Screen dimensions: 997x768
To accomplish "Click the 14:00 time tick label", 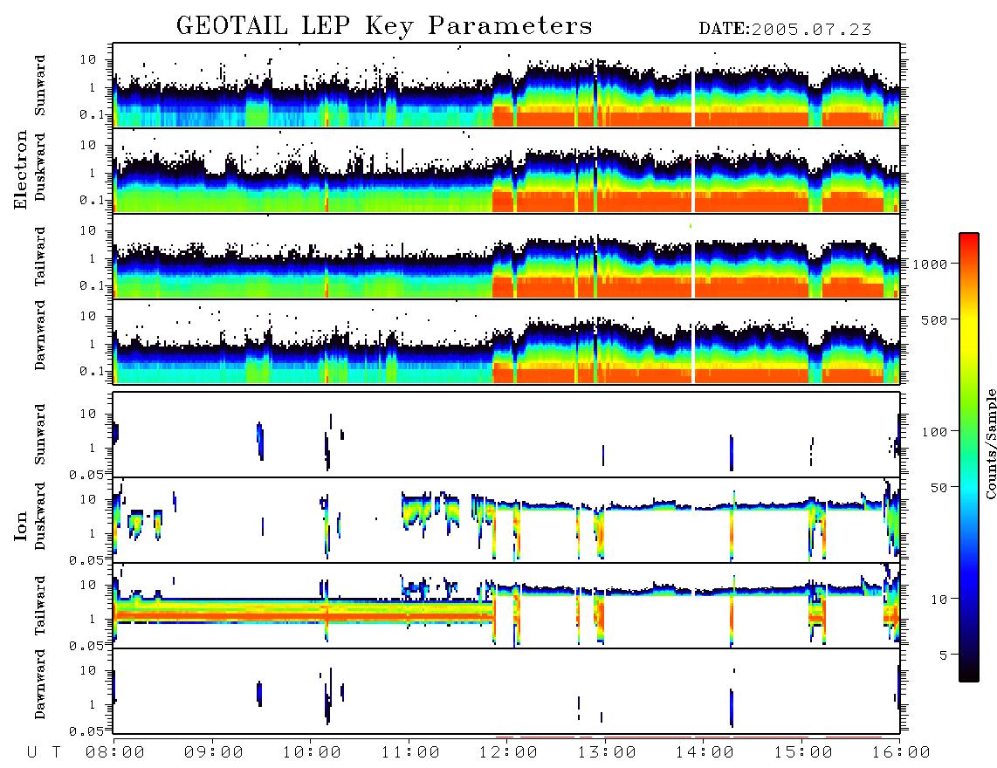I will (x=705, y=753).
